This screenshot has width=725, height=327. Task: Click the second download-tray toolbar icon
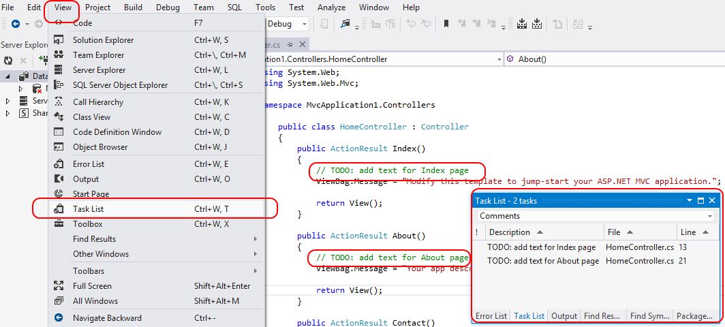pos(536,24)
